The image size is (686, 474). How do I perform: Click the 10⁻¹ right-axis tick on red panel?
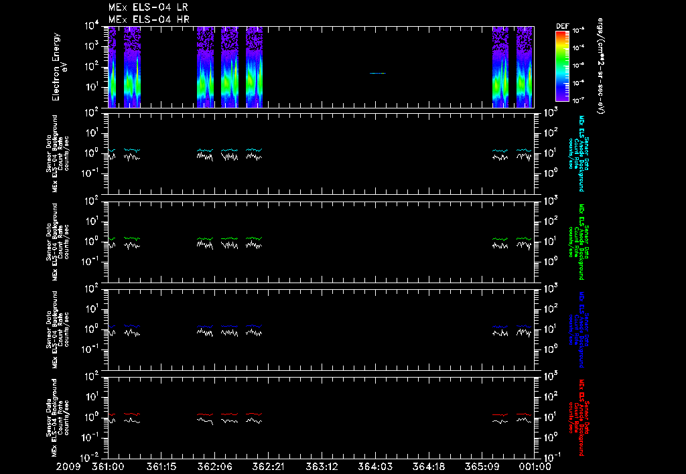[x=552, y=457]
